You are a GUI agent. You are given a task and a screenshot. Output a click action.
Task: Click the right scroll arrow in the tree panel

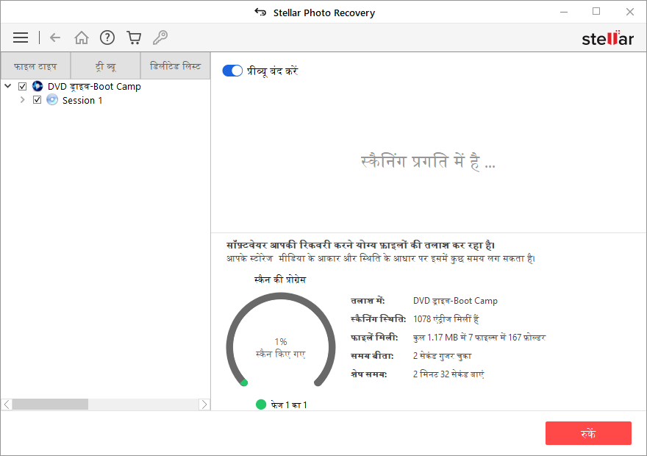204,405
